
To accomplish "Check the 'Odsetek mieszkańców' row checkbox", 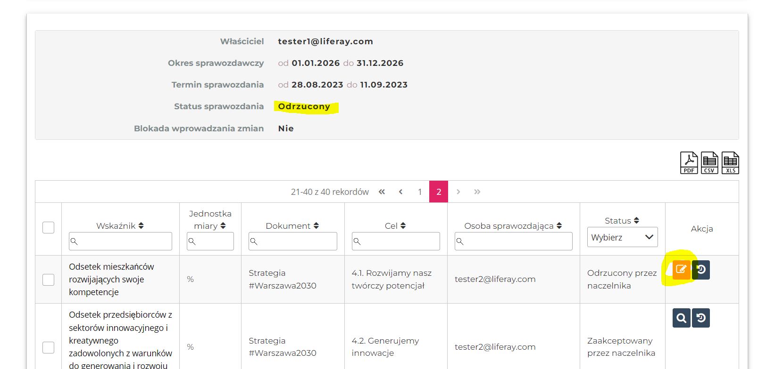I will pyautogui.click(x=48, y=280).
